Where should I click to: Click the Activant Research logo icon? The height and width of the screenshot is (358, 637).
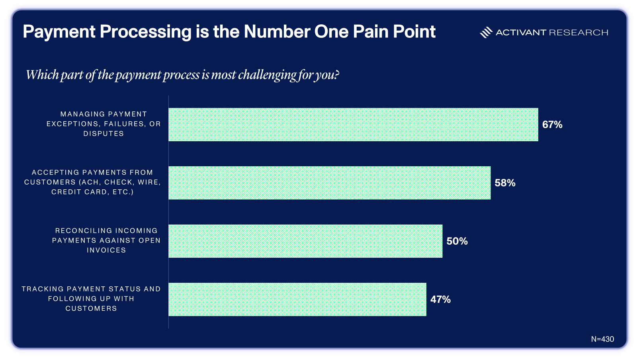486,33
